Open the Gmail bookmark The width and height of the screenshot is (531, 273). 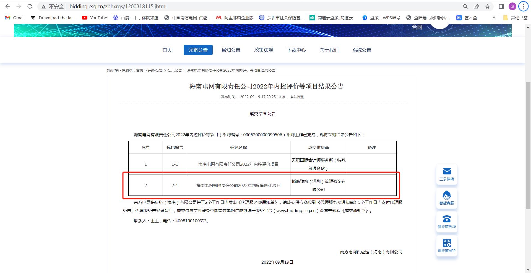coord(15,18)
